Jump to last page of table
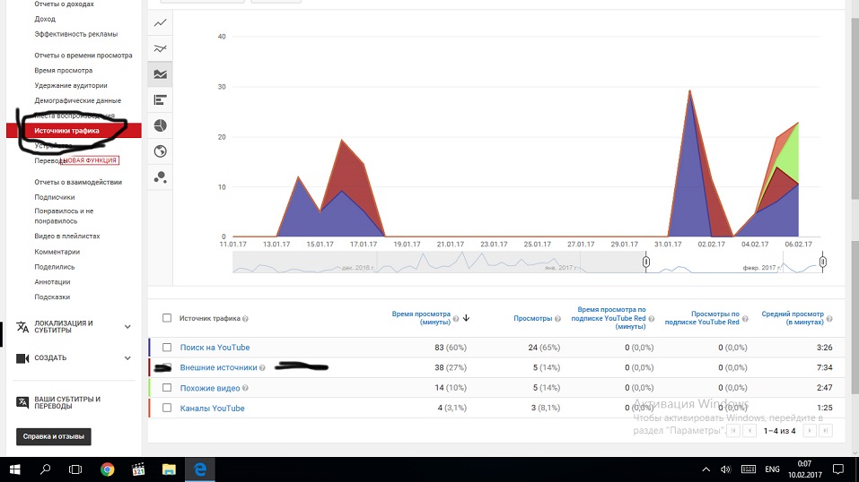 (x=826, y=431)
